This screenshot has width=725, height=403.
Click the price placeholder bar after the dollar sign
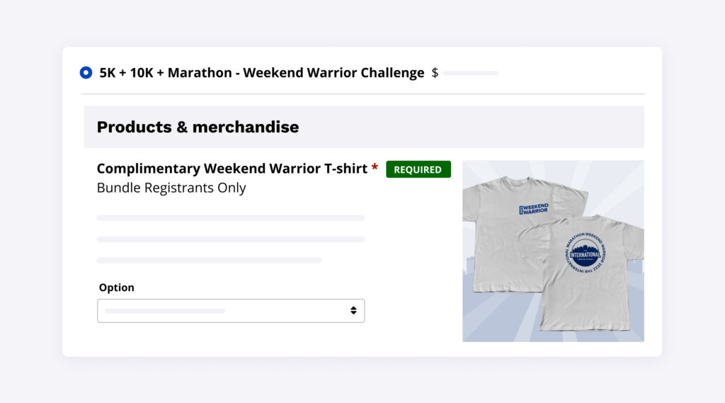471,73
